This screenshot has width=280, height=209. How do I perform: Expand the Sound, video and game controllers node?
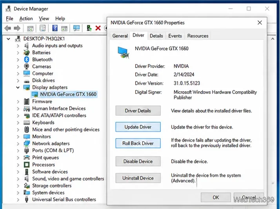[18, 179]
